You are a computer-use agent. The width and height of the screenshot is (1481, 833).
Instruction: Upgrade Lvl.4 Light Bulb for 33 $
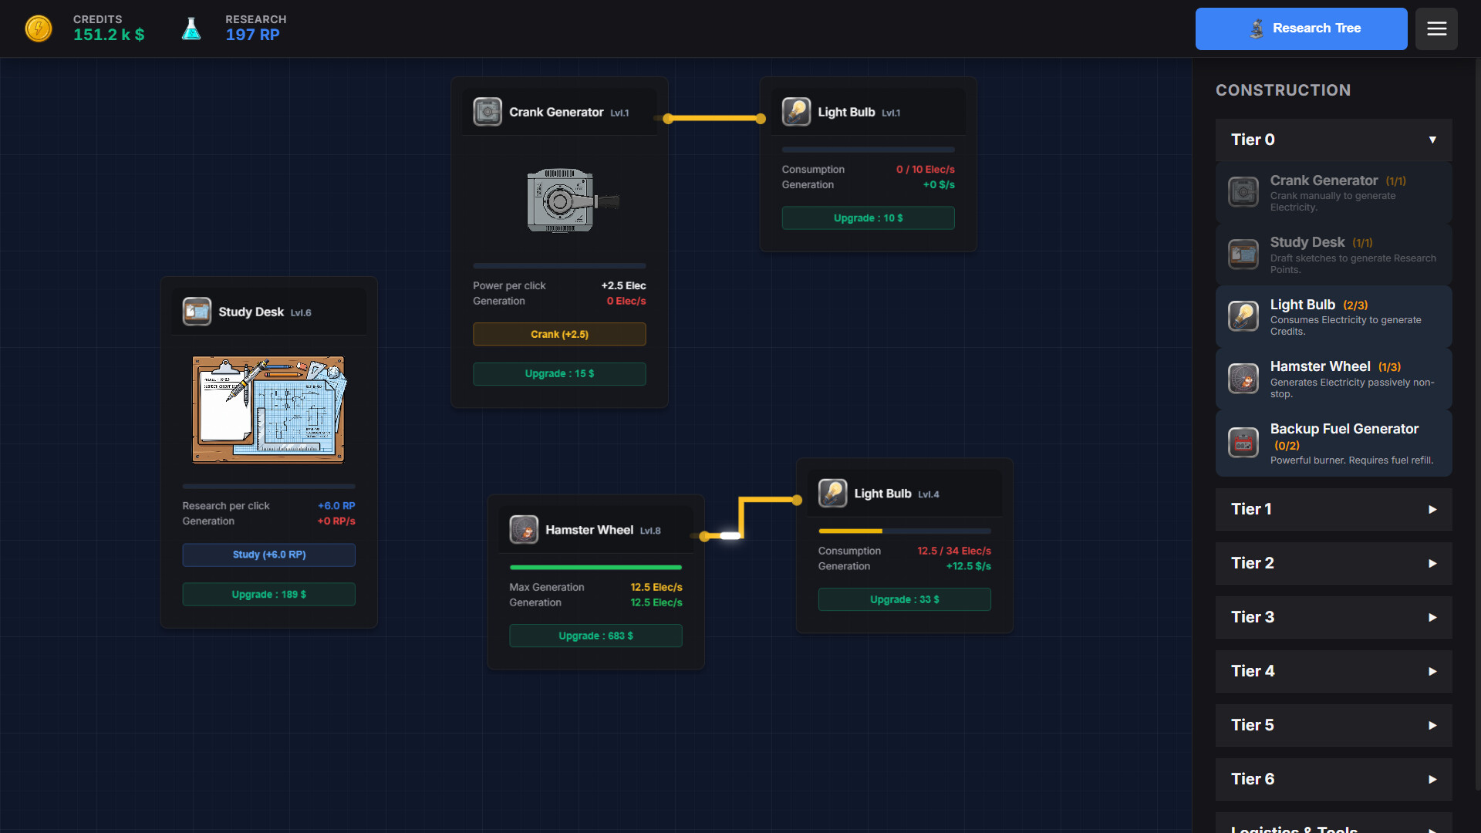click(x=904, y=600)
